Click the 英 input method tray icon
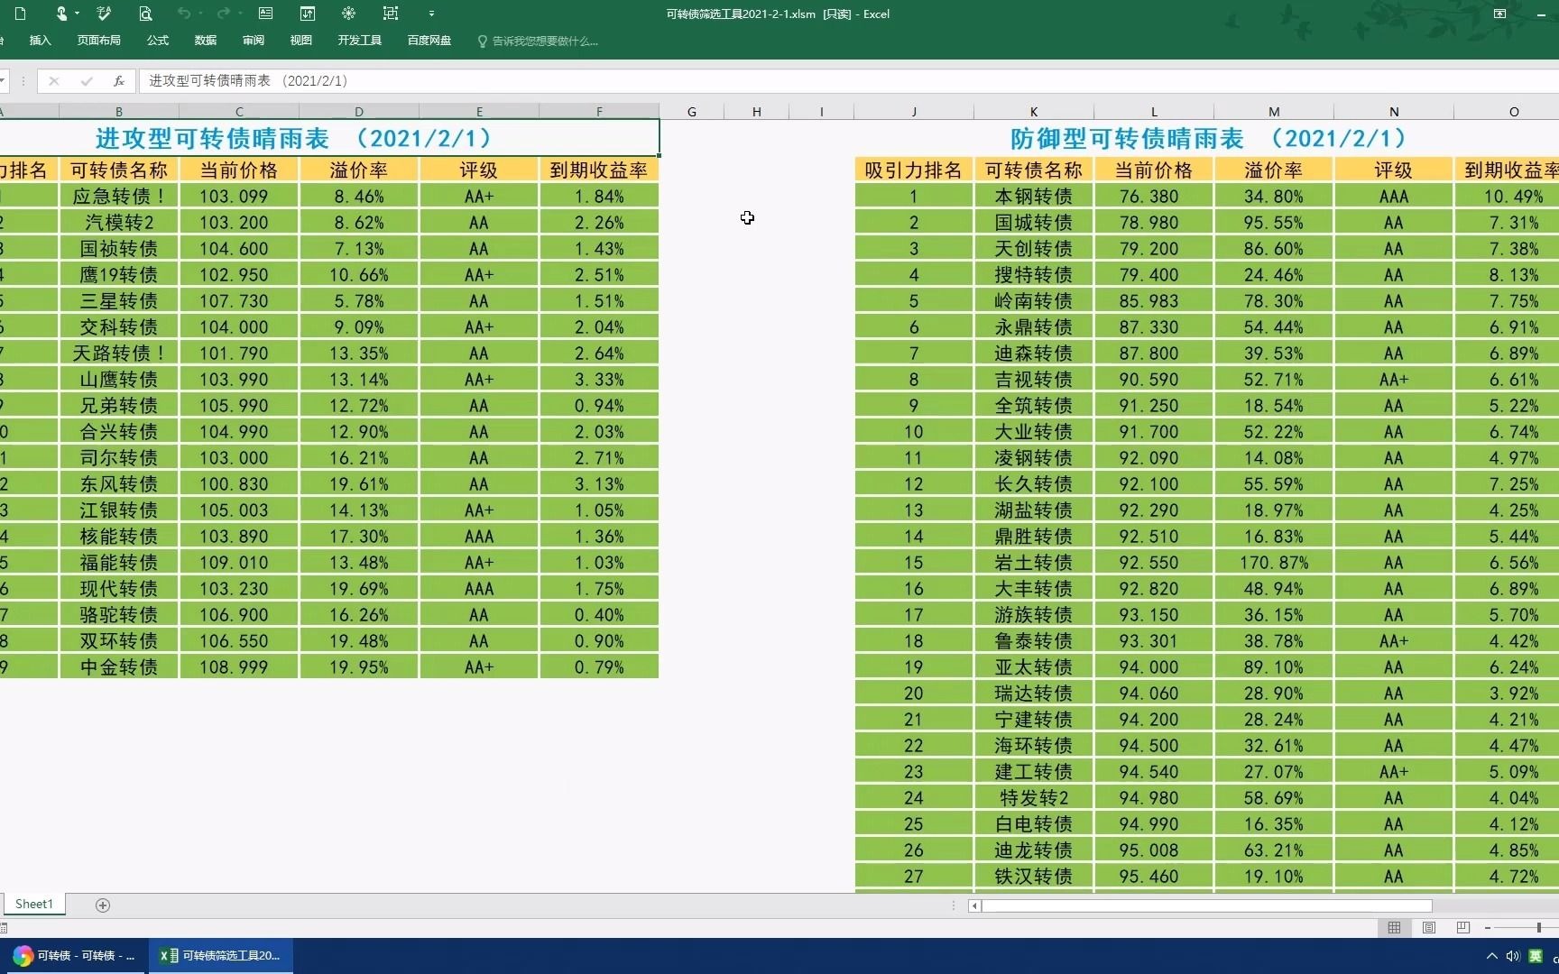The height and width of the screenshot is (974, 1559). click(1536, 956)
